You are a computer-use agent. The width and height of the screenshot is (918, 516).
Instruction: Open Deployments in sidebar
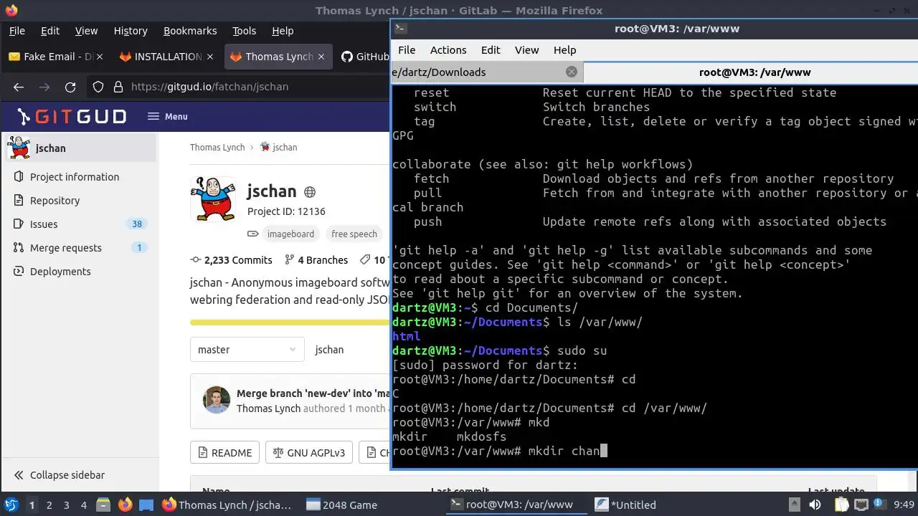[x=60, y=272]
